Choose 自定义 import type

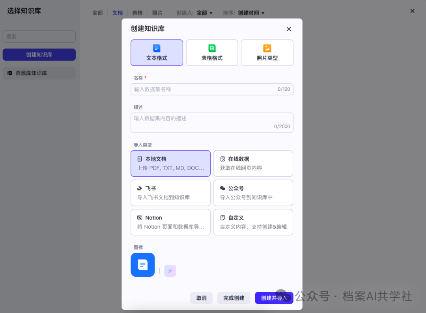tap(253, 222)
